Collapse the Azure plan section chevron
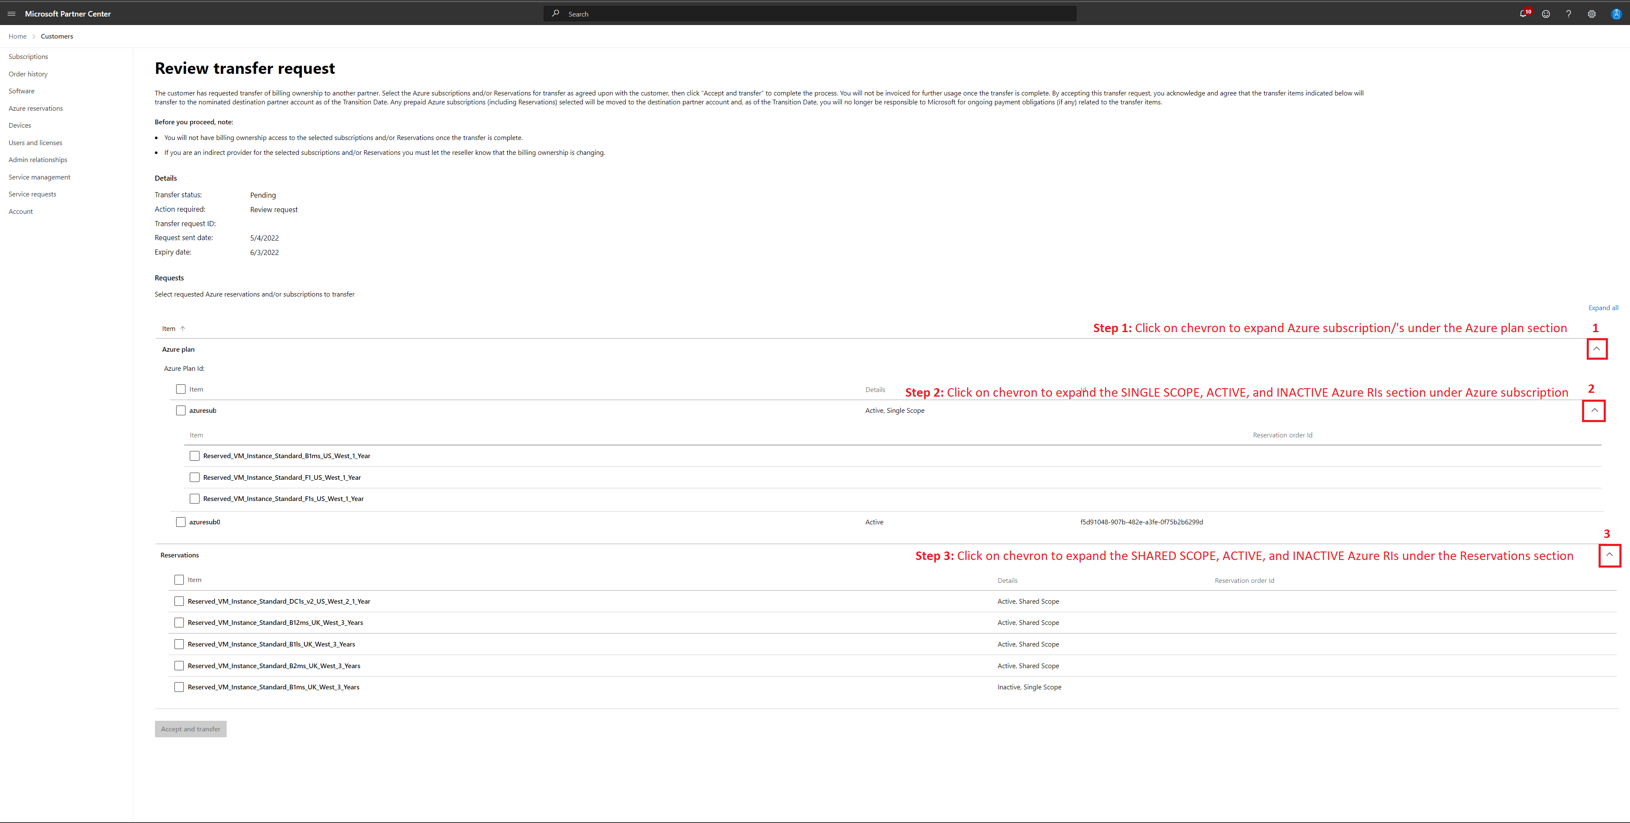 [1596, 349]
